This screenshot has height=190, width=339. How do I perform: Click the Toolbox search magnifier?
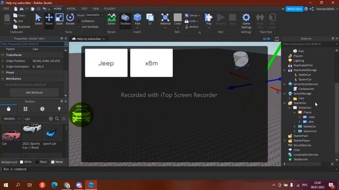point(57,119)
